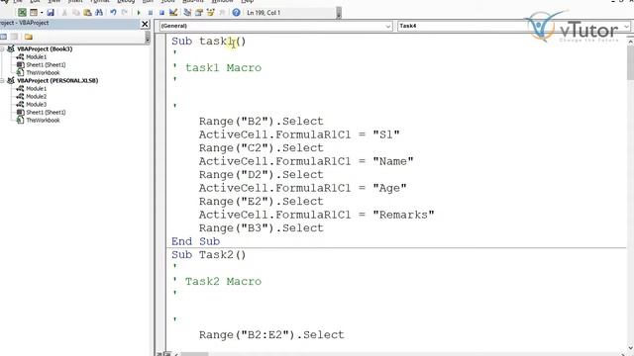
Task: Click the code window scroll-up arrow
Action: (x=630, y=41)
